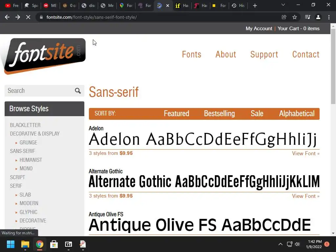Open the Chrome three-dot menu
Image resolution: width=336 pixels, height=252 pixels.
(x=329, y=17)
